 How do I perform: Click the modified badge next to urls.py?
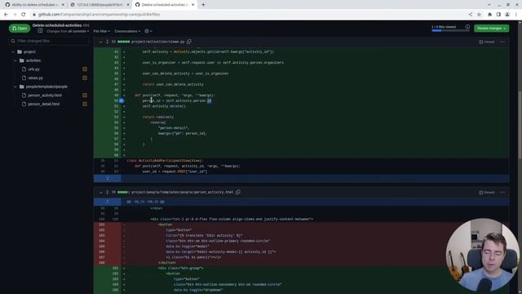[x=85, y=69]
